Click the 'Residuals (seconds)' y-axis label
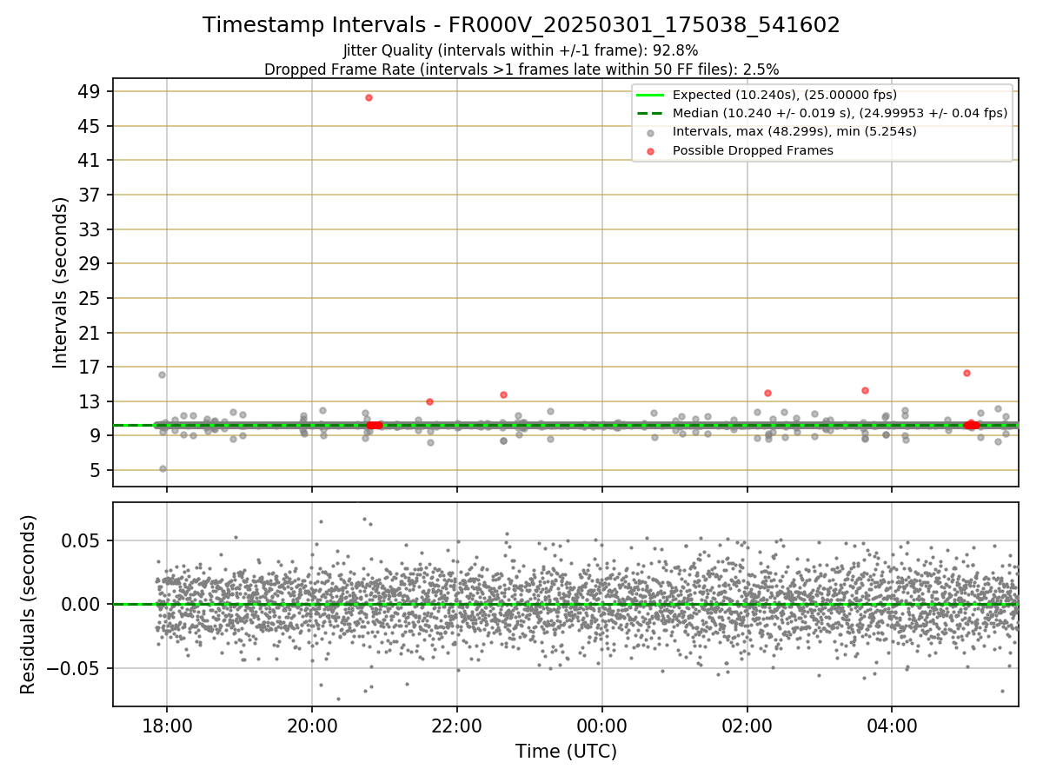The width and height of the screenshot is (1043, 782). point(28,604)
